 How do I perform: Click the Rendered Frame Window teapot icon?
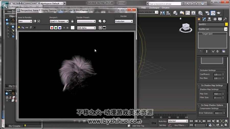[x=213, y=13]
